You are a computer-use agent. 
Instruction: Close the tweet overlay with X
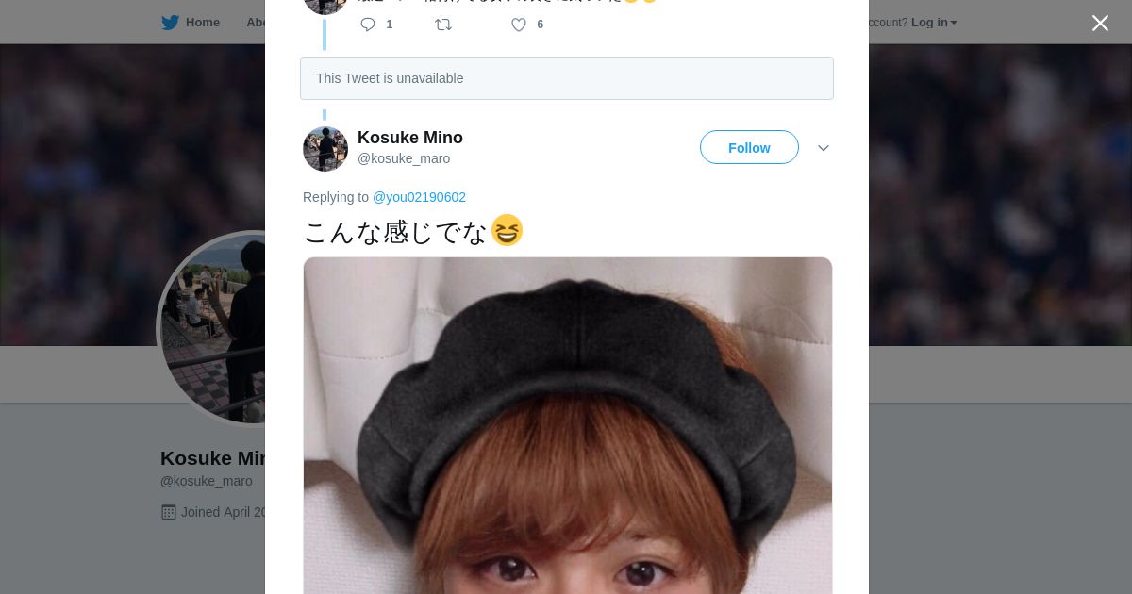pyautogui.click(x=1100, y=23)
